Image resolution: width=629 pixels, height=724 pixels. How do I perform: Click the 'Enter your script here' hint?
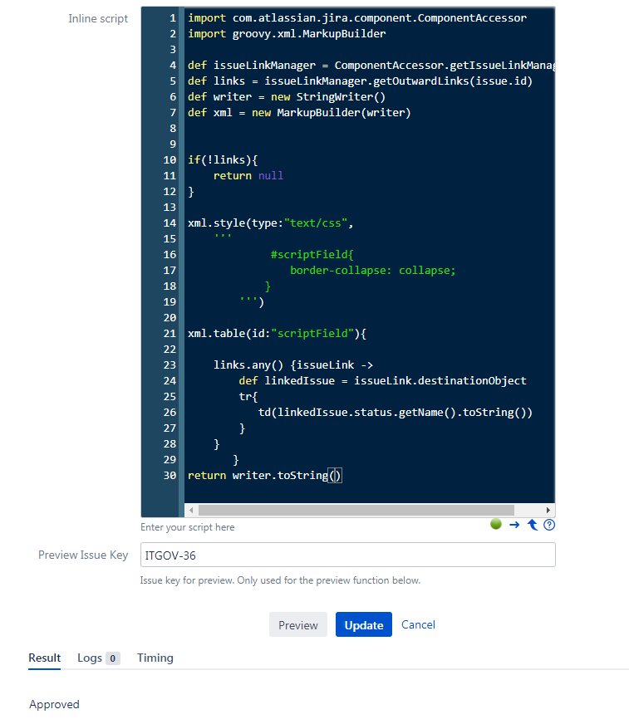pos(188,527)
